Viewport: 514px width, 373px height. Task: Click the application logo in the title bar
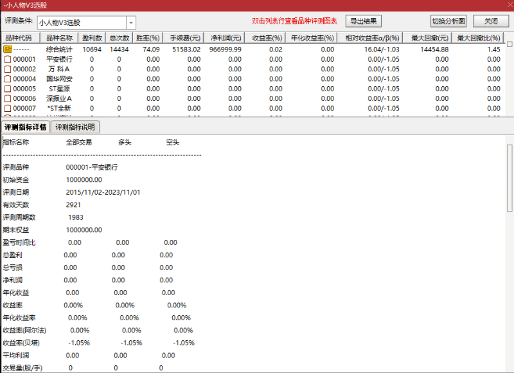pos(5,5)
